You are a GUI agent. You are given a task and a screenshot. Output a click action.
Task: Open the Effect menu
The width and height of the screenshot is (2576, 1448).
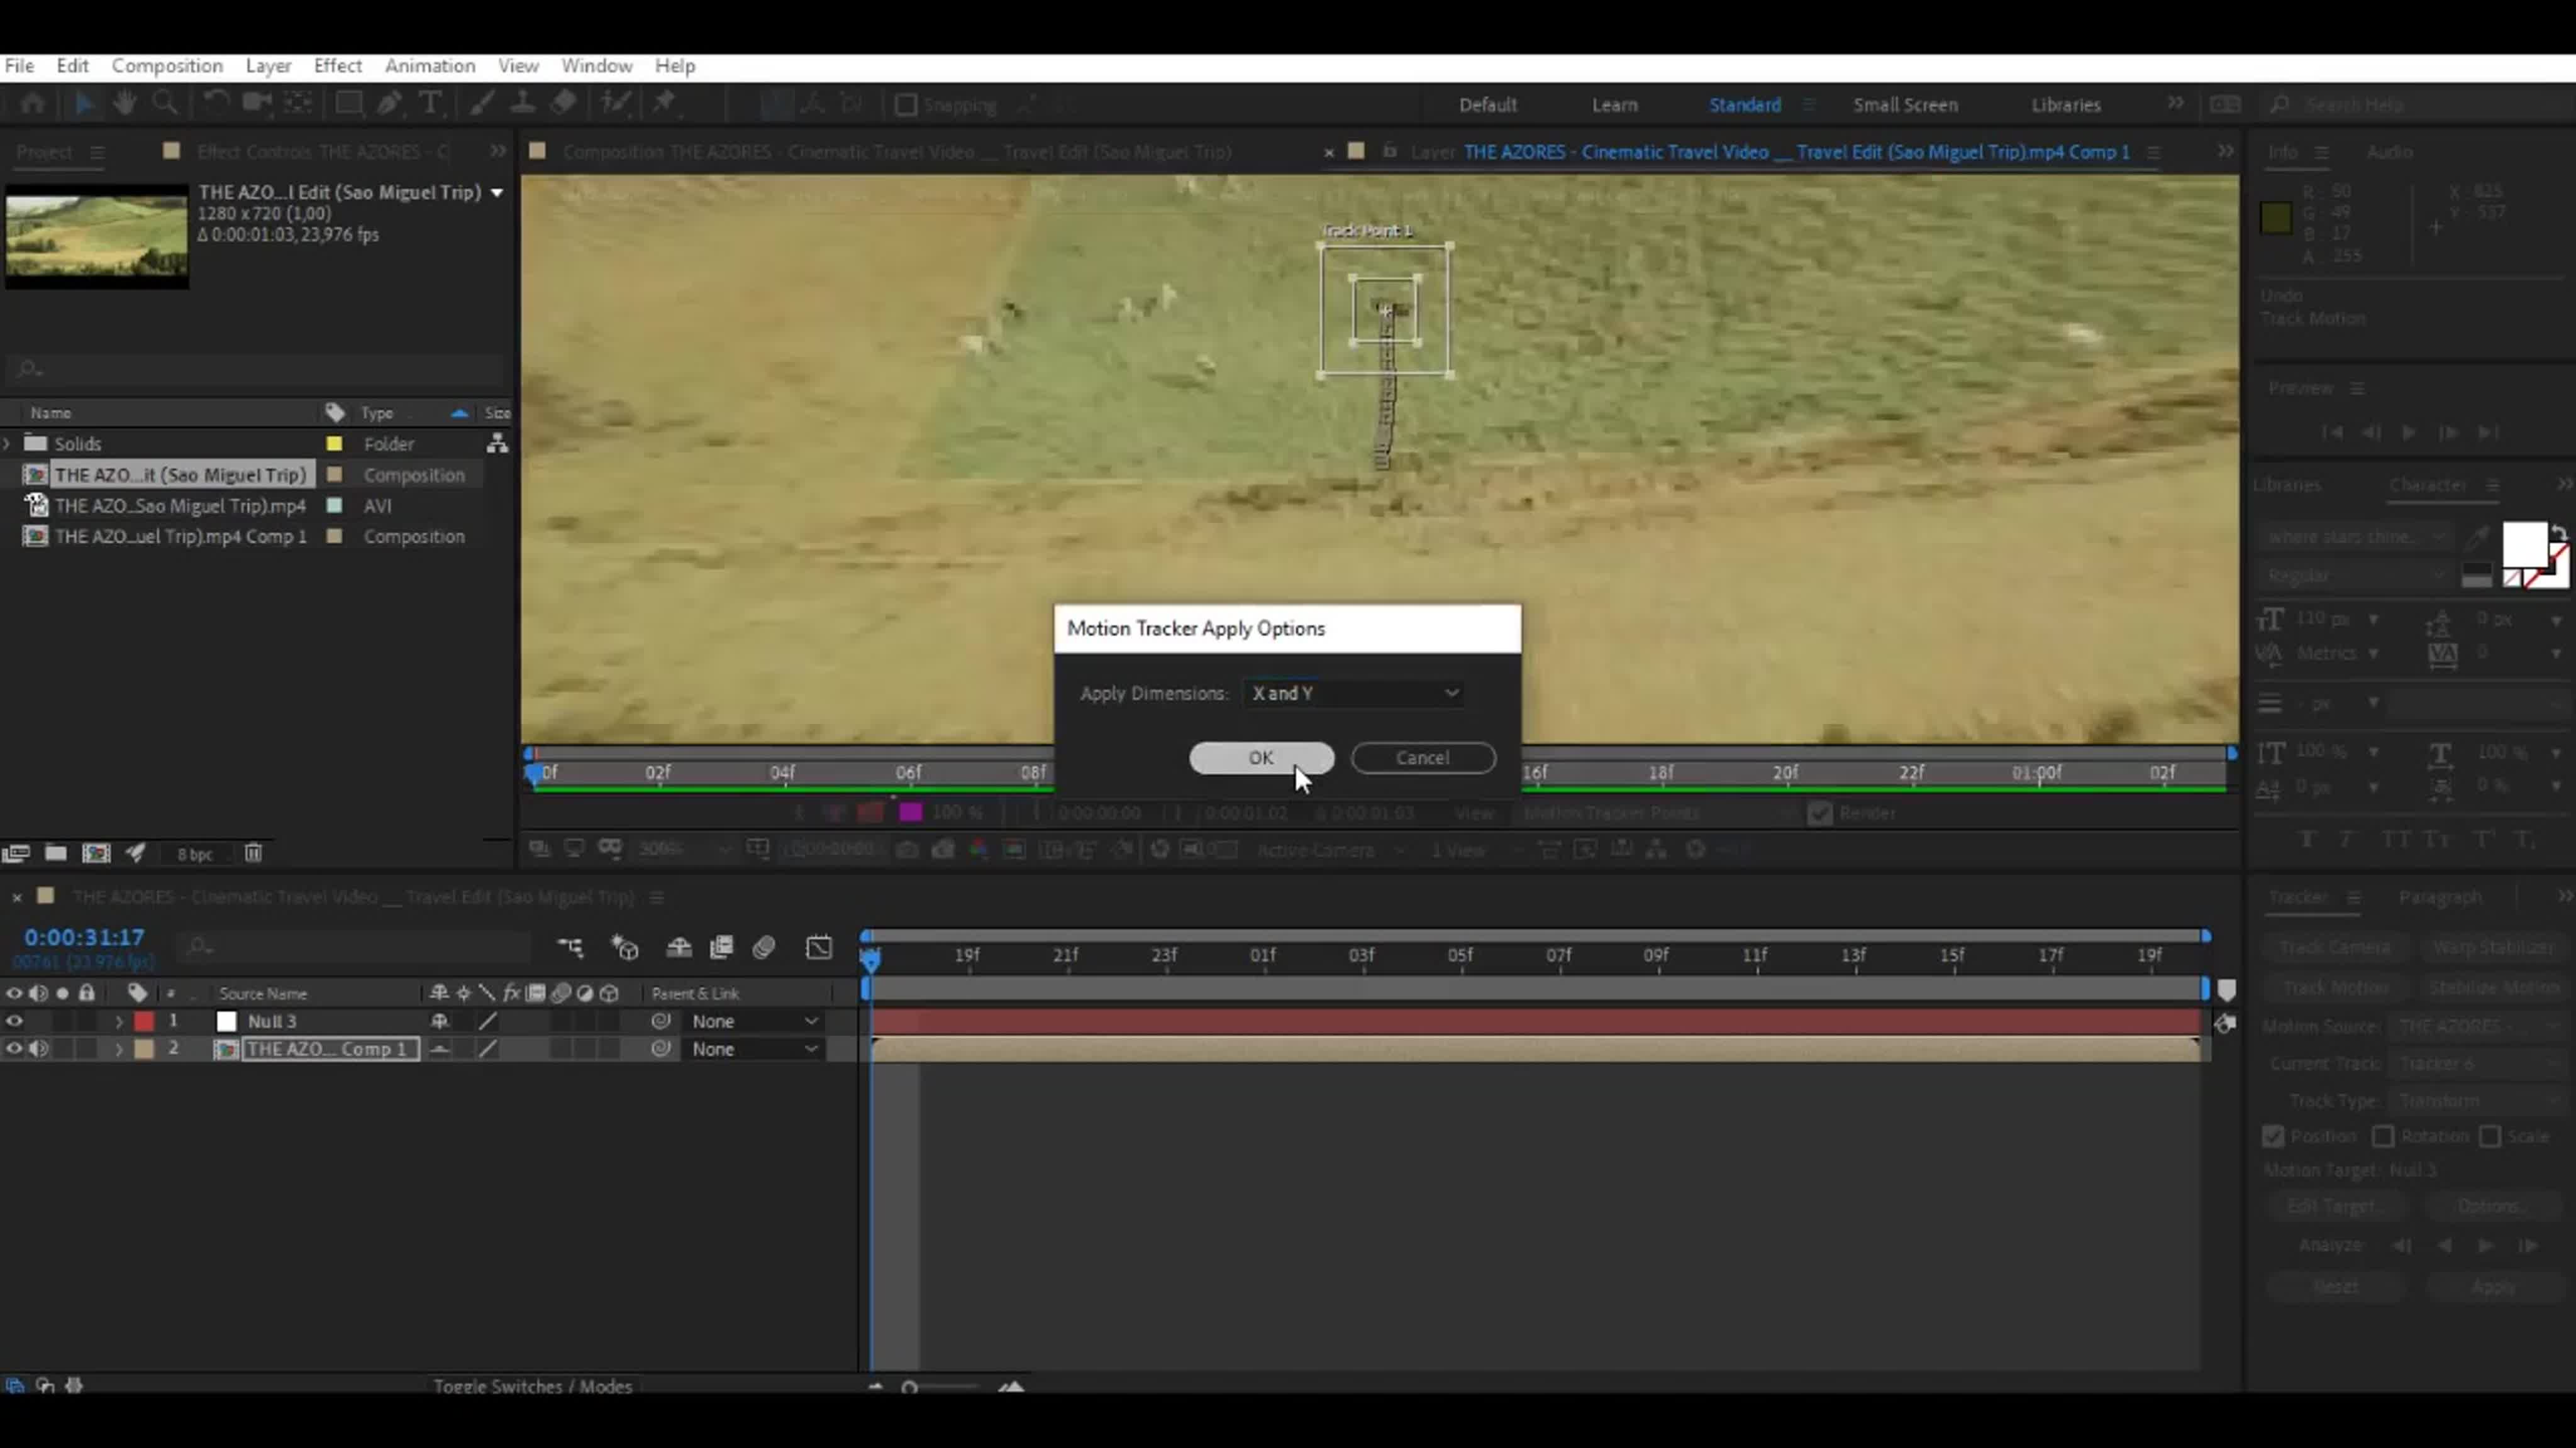pyautogui.click(x=338, y=66)
